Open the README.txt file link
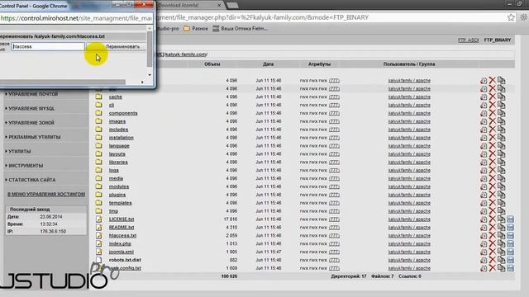This screenshot has width=529, height=297. pyautogui.click(x=122, y=228)
